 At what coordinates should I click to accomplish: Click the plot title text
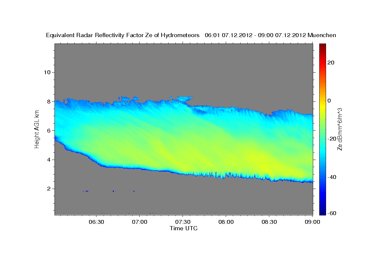point(191,35)
